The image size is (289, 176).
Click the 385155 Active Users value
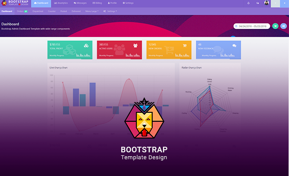click(x=104, y=44)
